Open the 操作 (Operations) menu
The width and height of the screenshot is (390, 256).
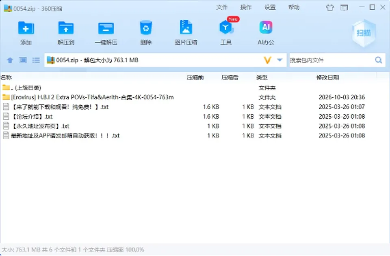click(246, 7)
